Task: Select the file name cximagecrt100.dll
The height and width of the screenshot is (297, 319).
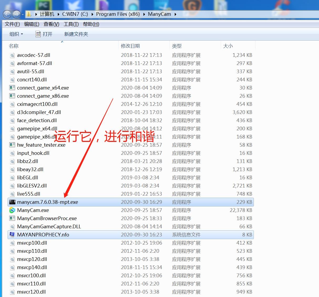Action: tap(37, 104)
